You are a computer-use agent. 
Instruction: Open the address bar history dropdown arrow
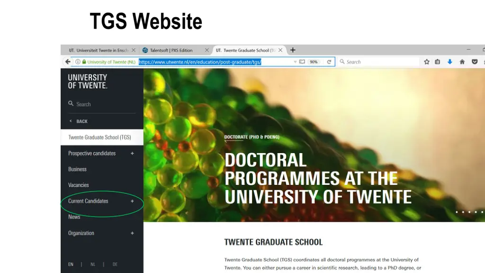295,62
